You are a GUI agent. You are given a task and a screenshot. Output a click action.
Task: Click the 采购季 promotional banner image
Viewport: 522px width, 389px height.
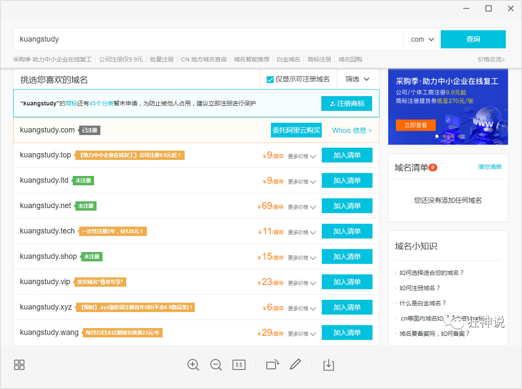(x=448, y=107)
